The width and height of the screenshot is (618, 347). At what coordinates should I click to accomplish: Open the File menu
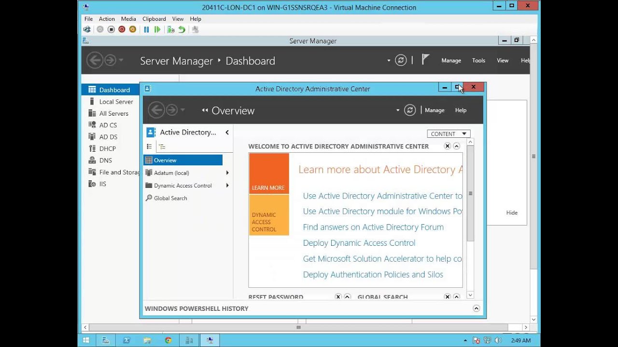[88, 19]
